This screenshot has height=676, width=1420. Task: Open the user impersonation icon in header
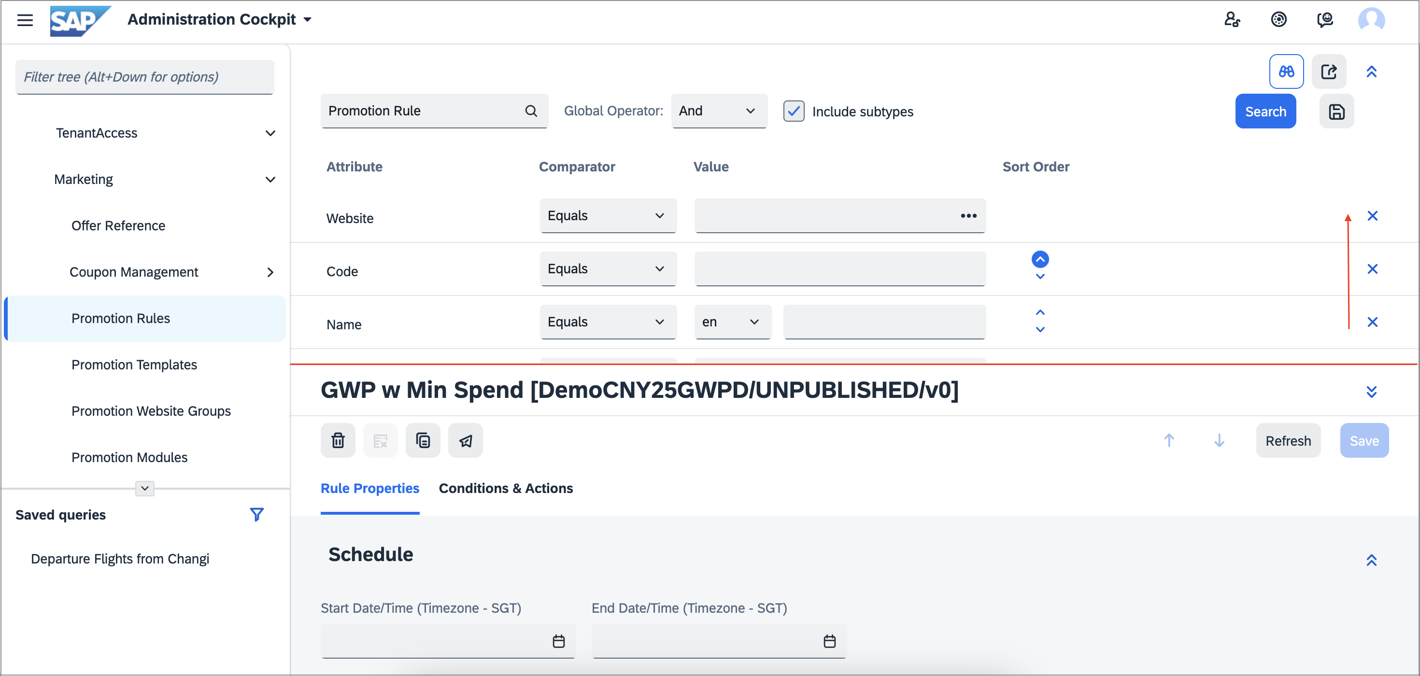pos(1232,20)
